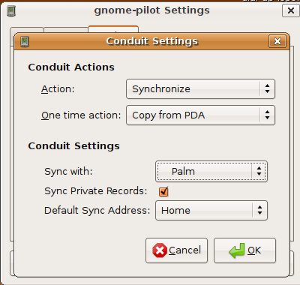Uncheck the Sync Private Records checkbox

(163, 191)
